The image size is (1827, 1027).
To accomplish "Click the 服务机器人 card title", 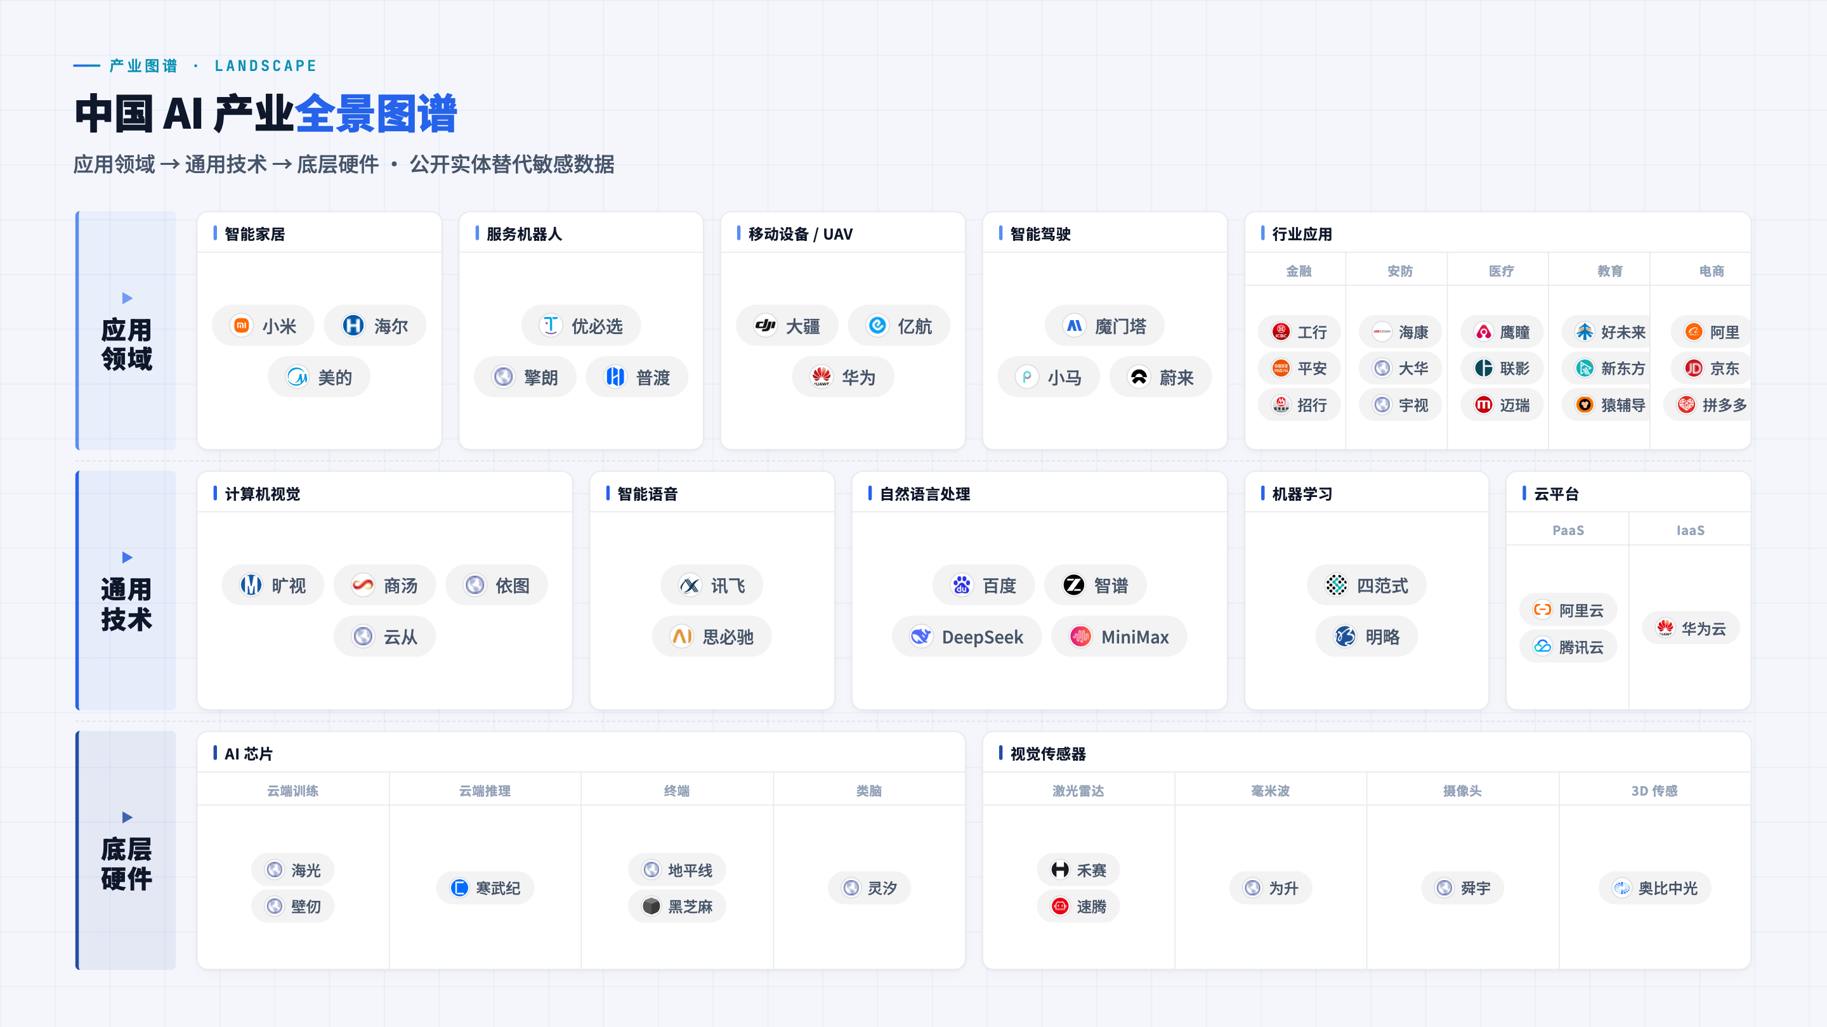I will (x=524, y=234).
